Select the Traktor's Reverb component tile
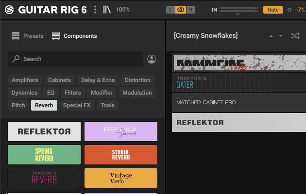The image size is (306, 194). coord(44,178)
